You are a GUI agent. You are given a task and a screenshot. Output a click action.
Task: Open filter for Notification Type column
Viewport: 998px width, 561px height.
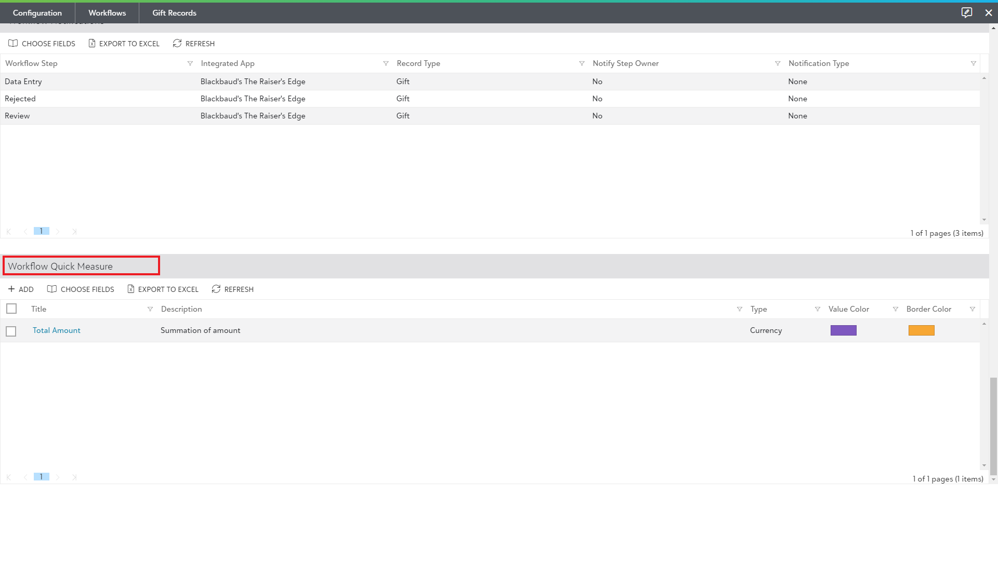click(973, 63)
